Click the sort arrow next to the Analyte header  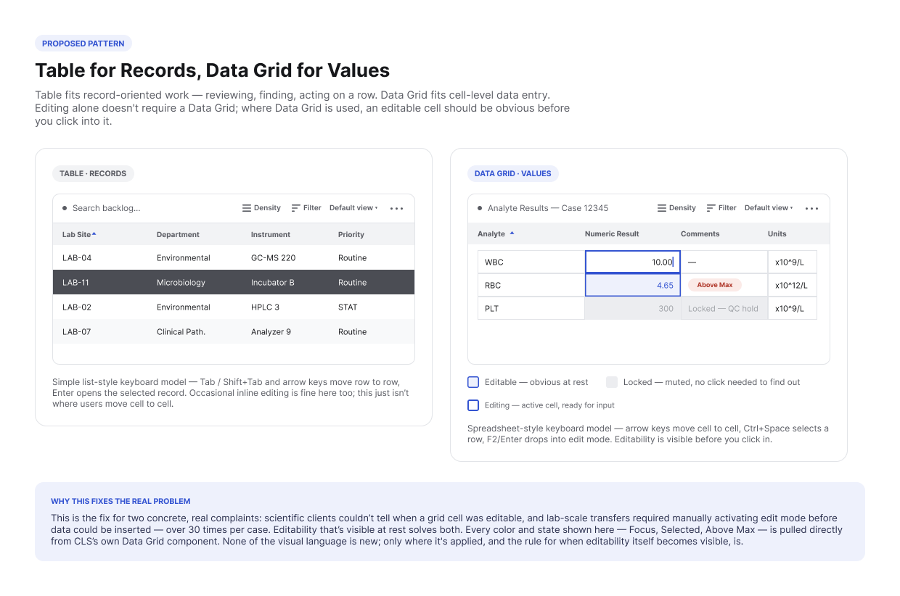[x=512, y=233]
